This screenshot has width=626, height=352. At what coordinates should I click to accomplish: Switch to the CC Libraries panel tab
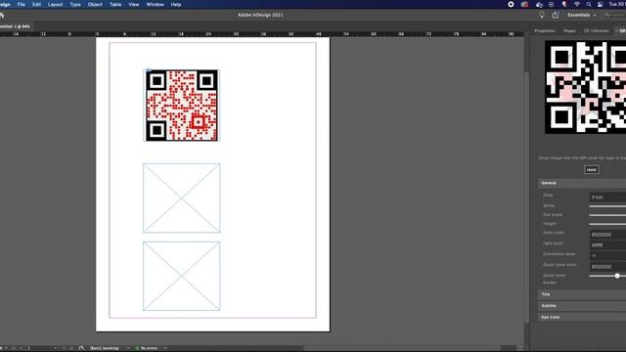click(x=596, y=30)
